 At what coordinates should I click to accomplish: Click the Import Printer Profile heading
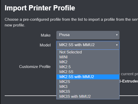[40, 8]
